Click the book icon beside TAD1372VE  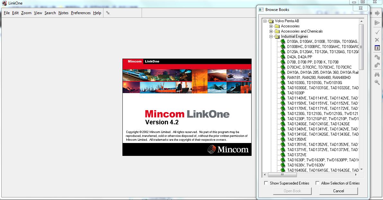pyautogui.click(x=283, y=155)
